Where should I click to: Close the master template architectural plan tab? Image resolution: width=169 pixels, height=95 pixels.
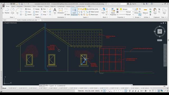[39, 20]
